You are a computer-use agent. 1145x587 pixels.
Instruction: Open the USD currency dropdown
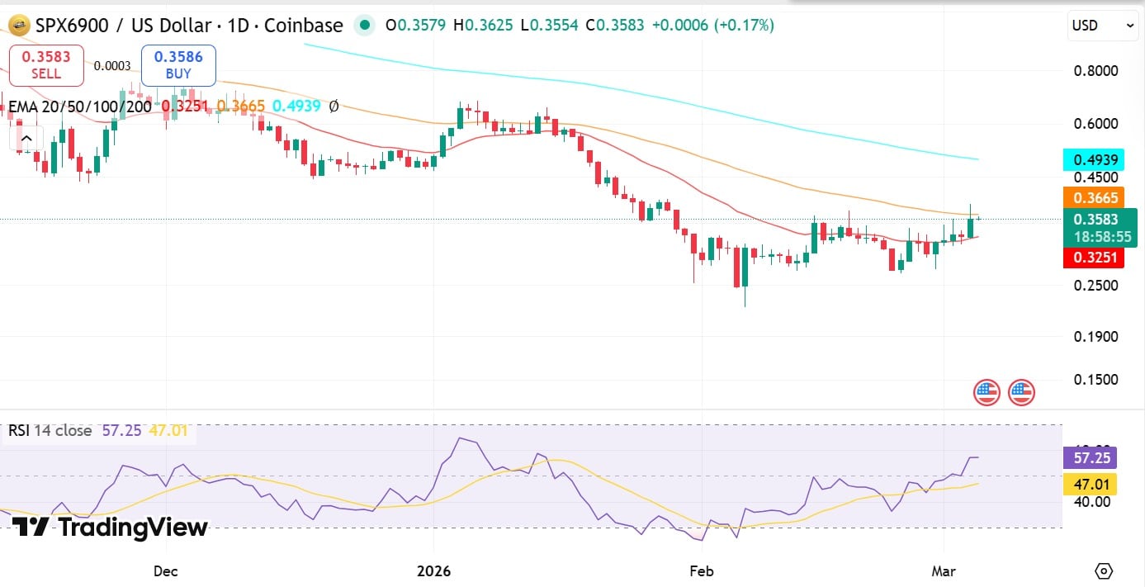[1102, 26]
